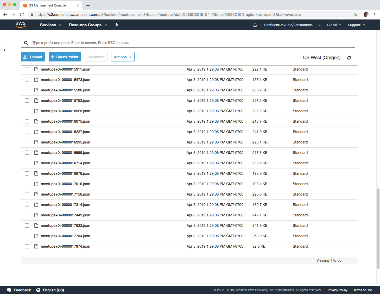
Task: Click the site lock icon in address bar
Action: tap(32, 15)
